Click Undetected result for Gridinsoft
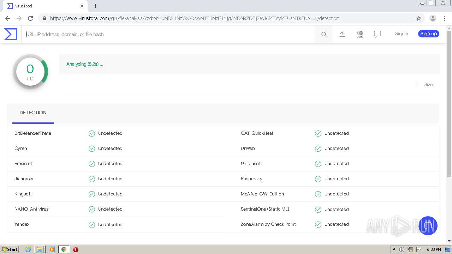Screen dimensions: 452x254 tap(337, 164)
